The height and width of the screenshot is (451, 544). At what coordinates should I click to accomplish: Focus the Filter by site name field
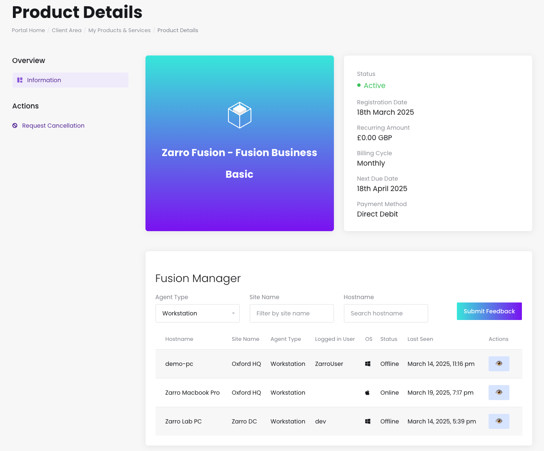click(x=292, y=313)
